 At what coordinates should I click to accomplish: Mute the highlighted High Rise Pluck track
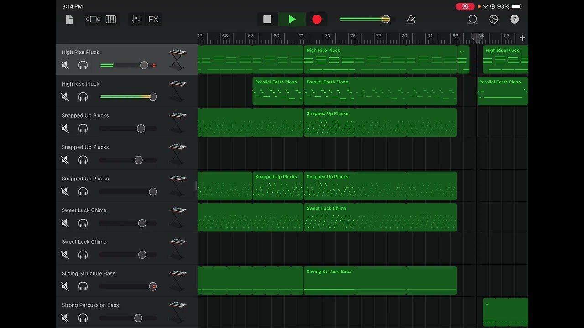click(x=65, y=65)
